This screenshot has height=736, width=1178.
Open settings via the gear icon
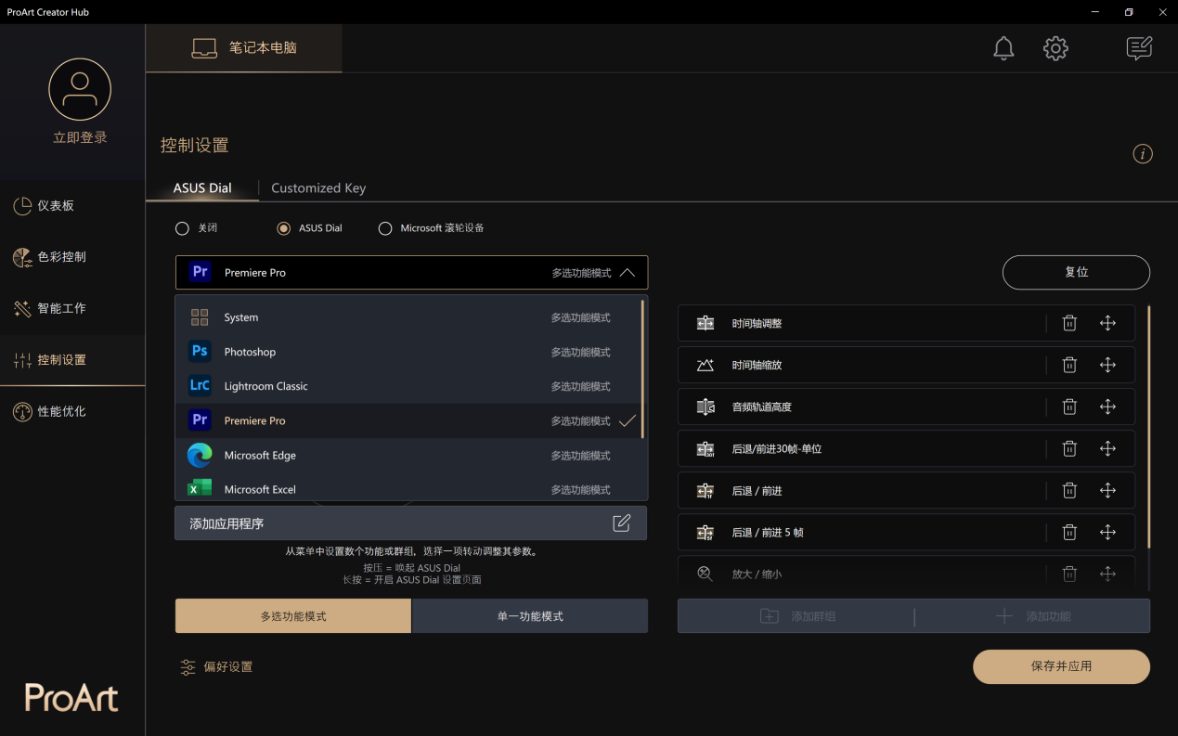(x=1055, y=48)
